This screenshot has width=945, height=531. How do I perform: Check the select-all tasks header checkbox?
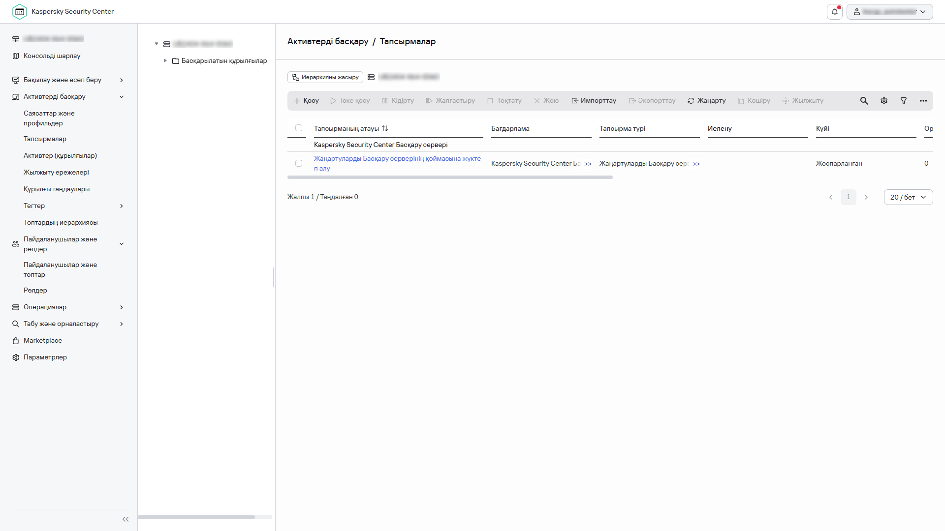tap(299, 128)
